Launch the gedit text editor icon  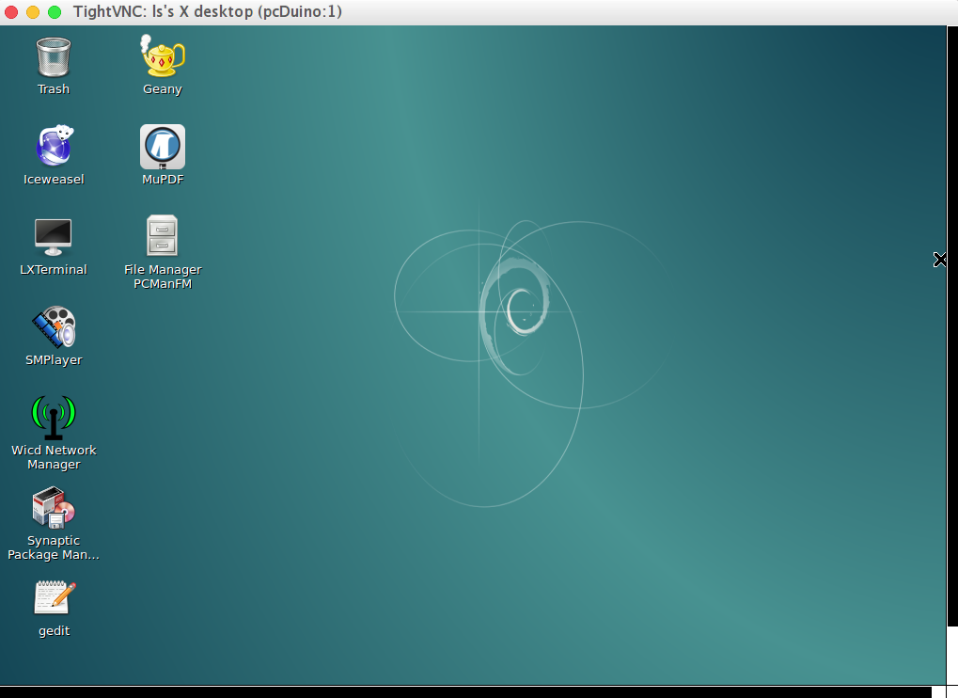55,597
